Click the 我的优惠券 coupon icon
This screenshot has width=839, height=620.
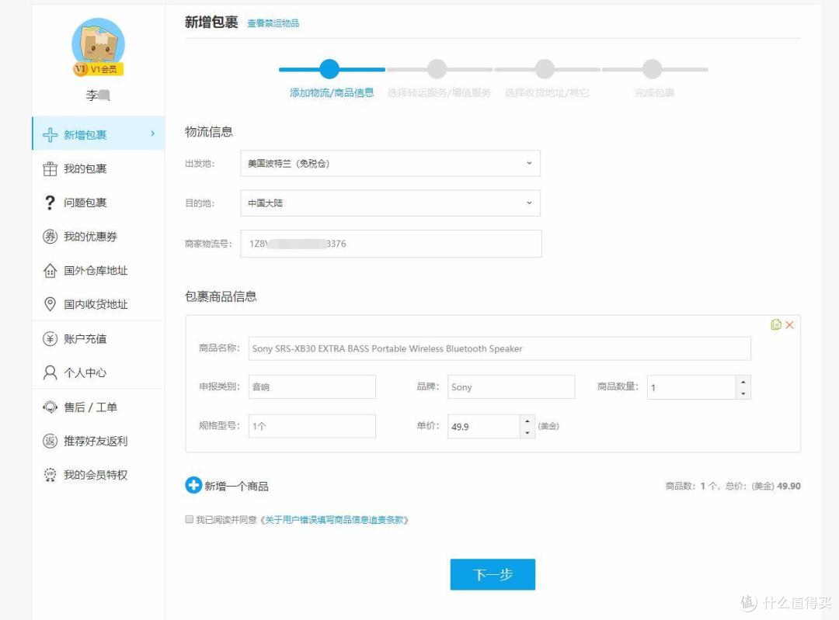[50, 236]
